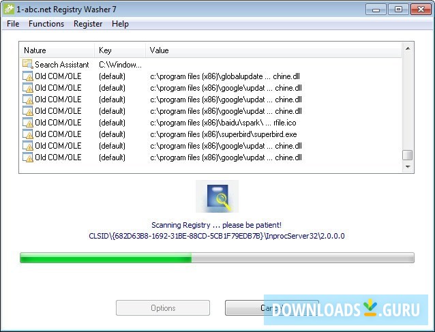Open the Help menu
The height and width of the screenshot is (332, 435).
(120, 24)
